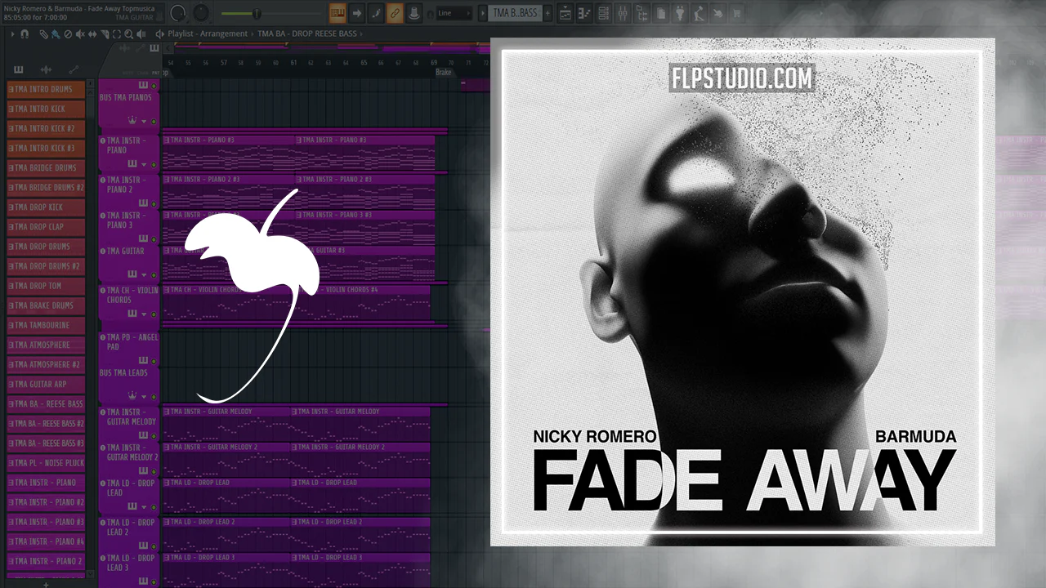This screenshot has width=1046, height=588.
Task: Mute the TMA INSTR - PIANO track LED
Action: [x=153, y=167]
